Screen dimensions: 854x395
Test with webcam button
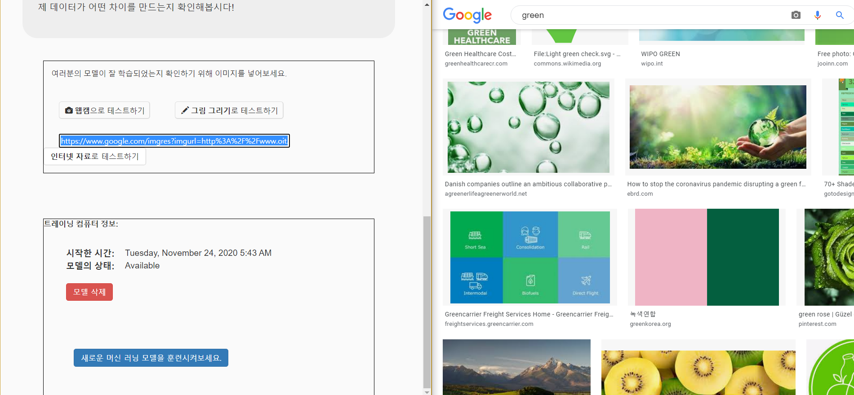pos(104,110)
